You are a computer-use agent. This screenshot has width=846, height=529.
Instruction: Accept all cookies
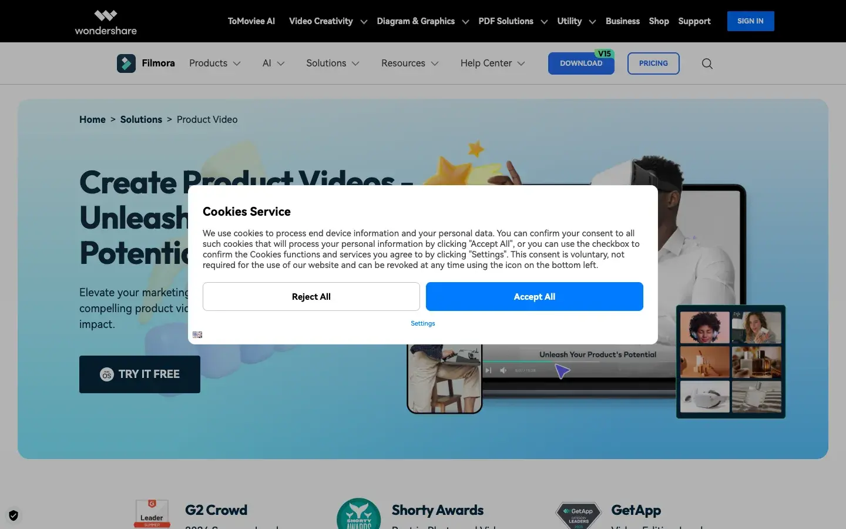534,297
